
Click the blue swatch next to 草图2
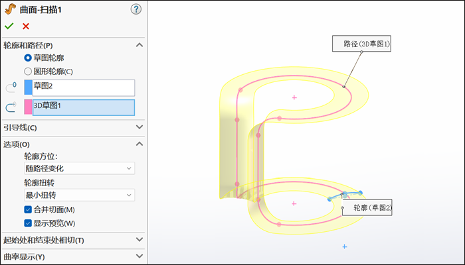point(28,87)
